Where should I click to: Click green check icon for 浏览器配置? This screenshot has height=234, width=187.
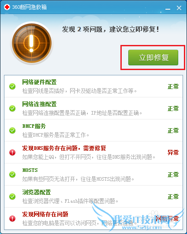point(12,197)
